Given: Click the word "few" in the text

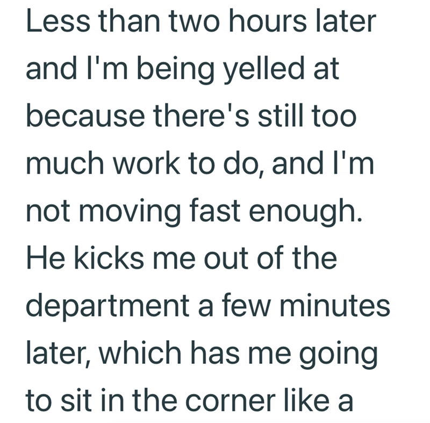Looking at the screenshot, I should 246,305.
